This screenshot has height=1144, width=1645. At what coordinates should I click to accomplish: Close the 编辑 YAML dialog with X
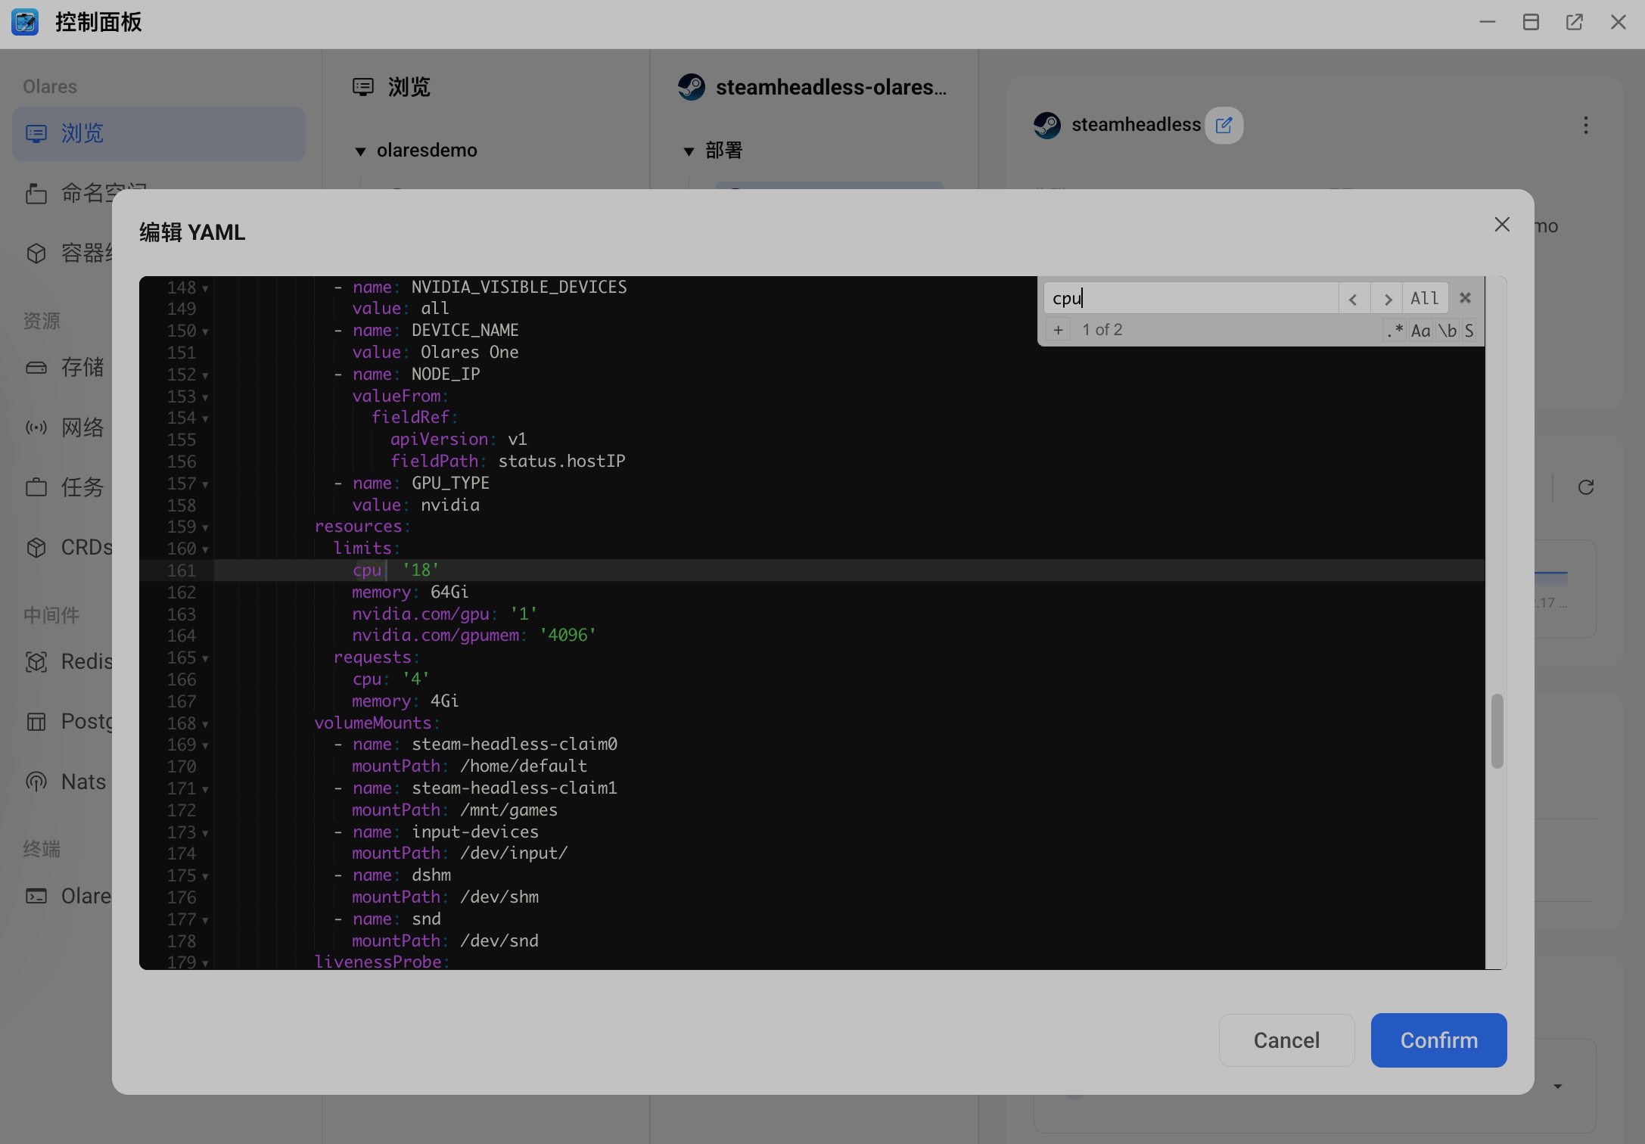tap(1502, 225)
